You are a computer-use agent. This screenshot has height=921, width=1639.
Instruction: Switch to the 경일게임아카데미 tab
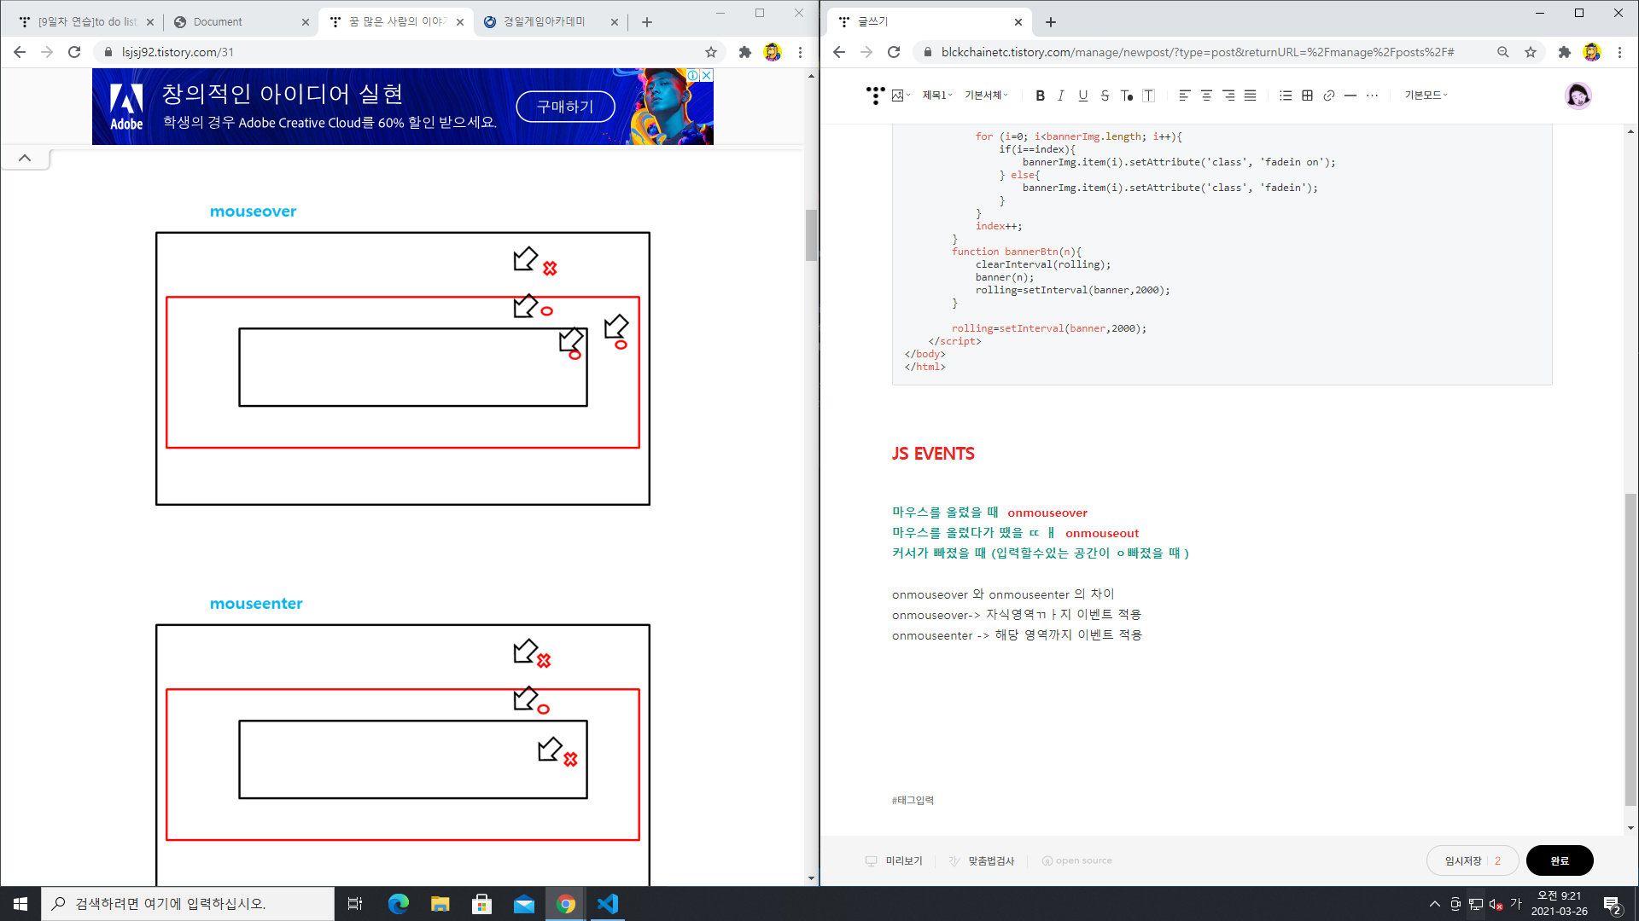(544, 22)
